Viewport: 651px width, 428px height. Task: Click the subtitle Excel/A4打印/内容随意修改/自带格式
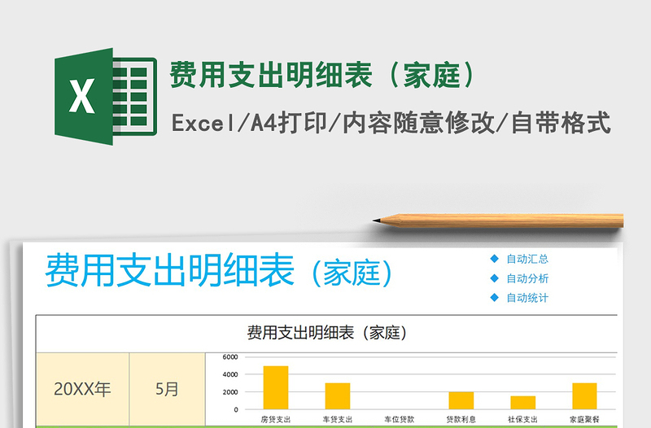[x=391, y=123]
